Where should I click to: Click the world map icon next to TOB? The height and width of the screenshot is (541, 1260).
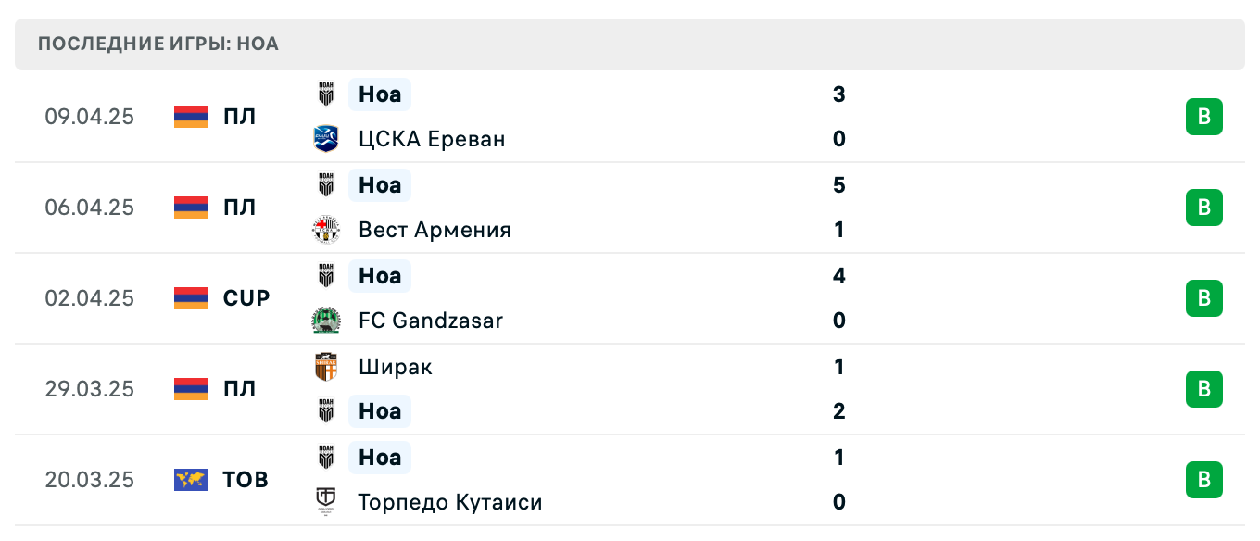tap(189, 479)
